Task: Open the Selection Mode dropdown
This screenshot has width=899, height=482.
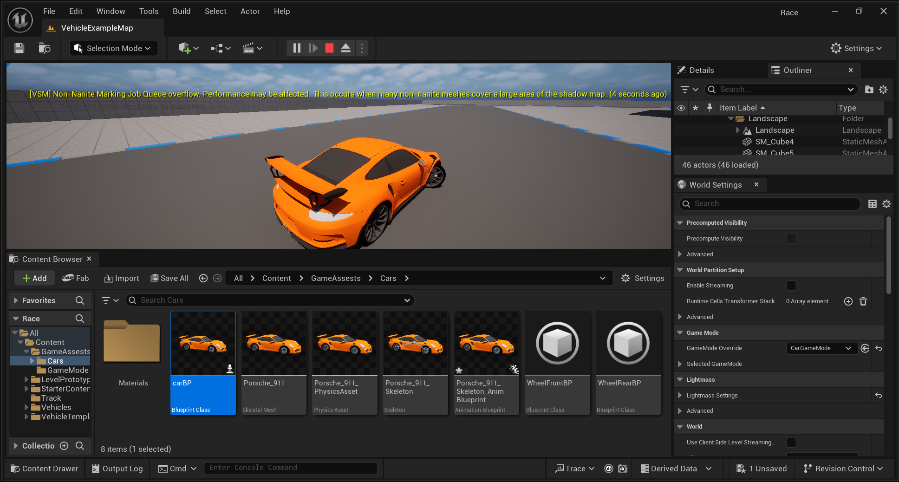Action: (x=114, y=48)
